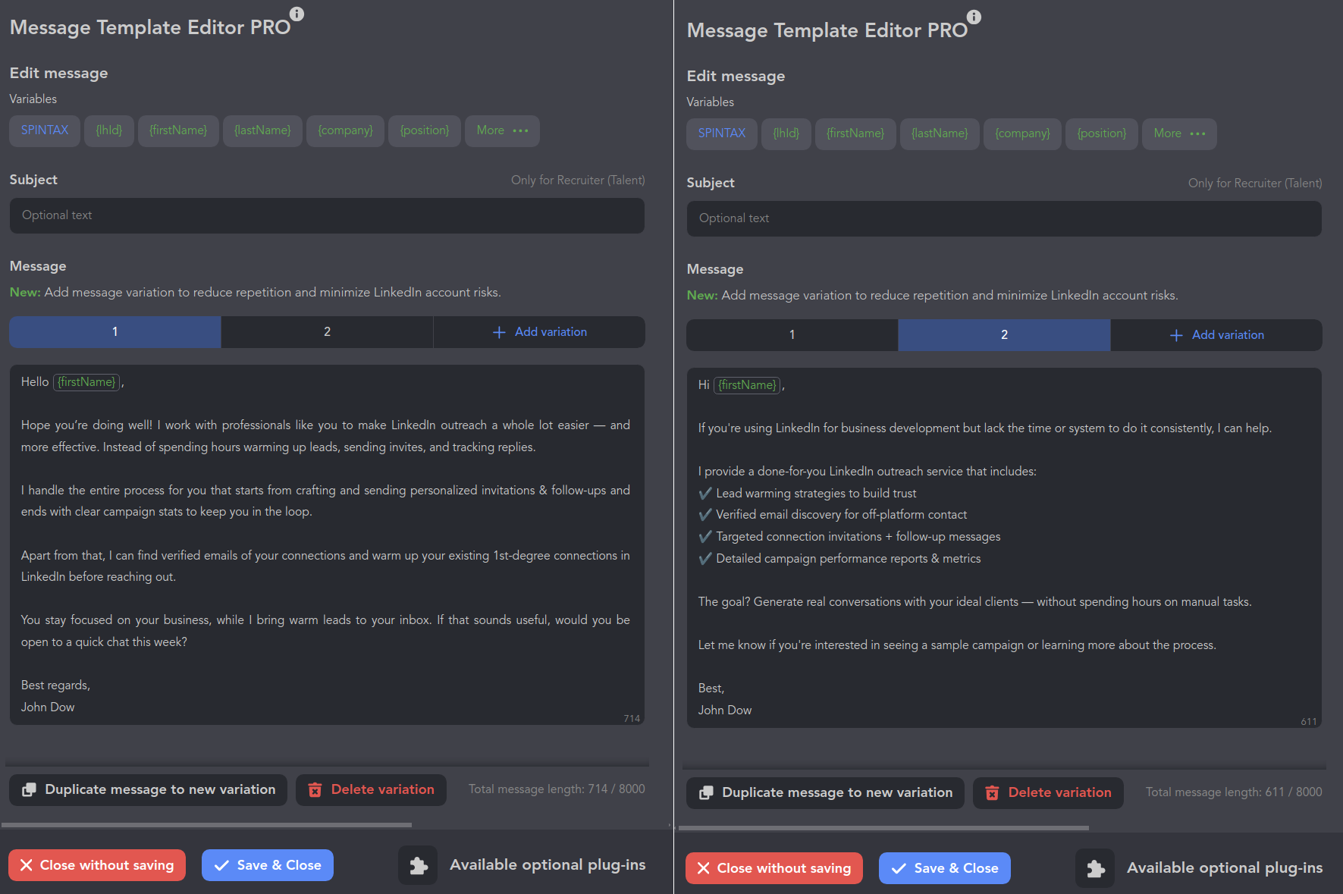
Task: Click Subject field above the "Hi" message
Action: click(1004, 218)
